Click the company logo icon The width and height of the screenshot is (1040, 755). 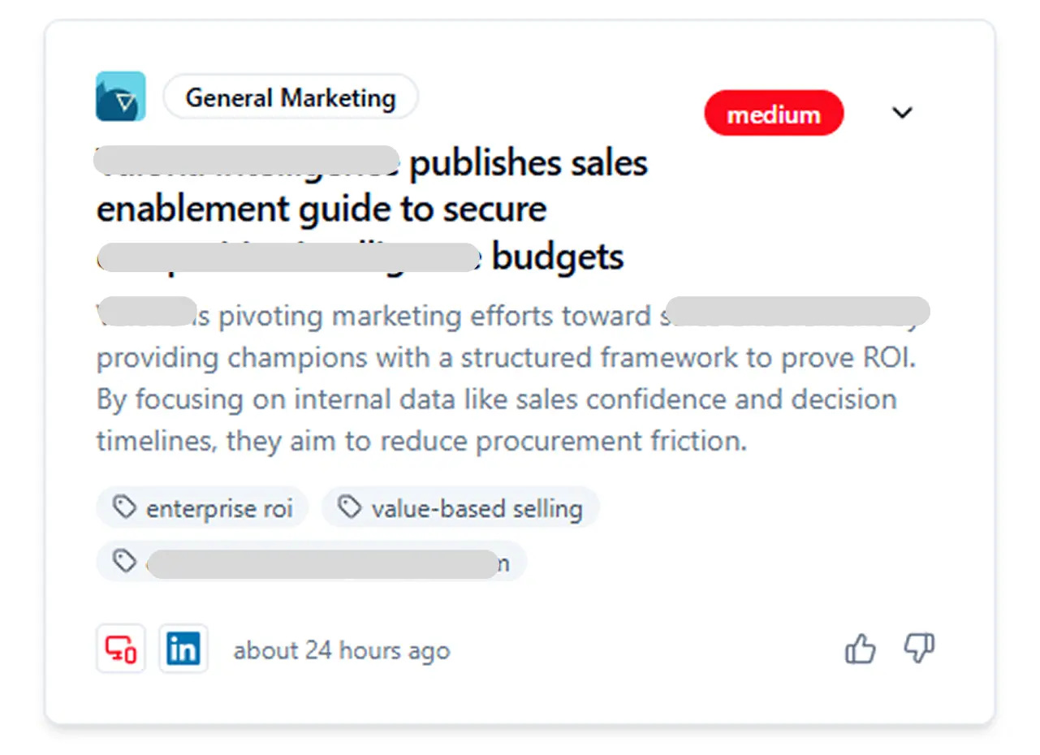point(120,97)
